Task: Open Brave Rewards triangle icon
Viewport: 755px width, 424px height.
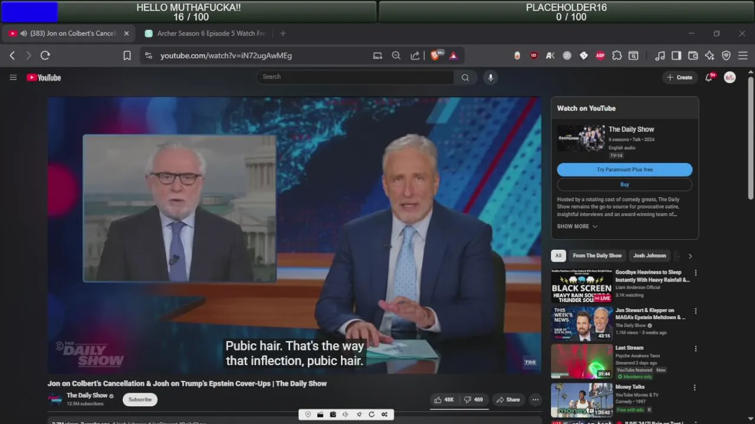Action: [x=454, y=55]
